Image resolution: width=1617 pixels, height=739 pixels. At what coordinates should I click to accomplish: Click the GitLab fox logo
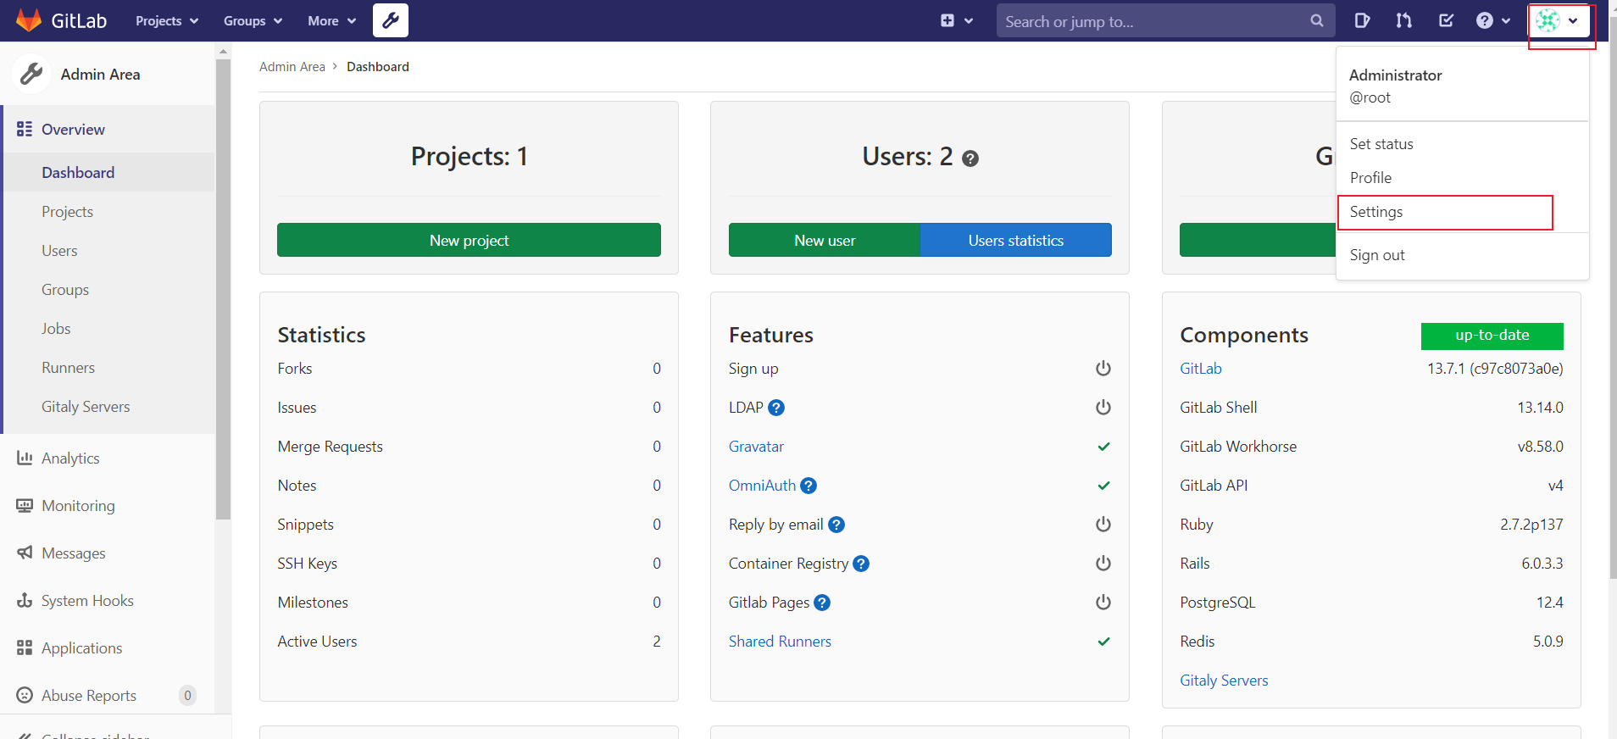point(29,20)
